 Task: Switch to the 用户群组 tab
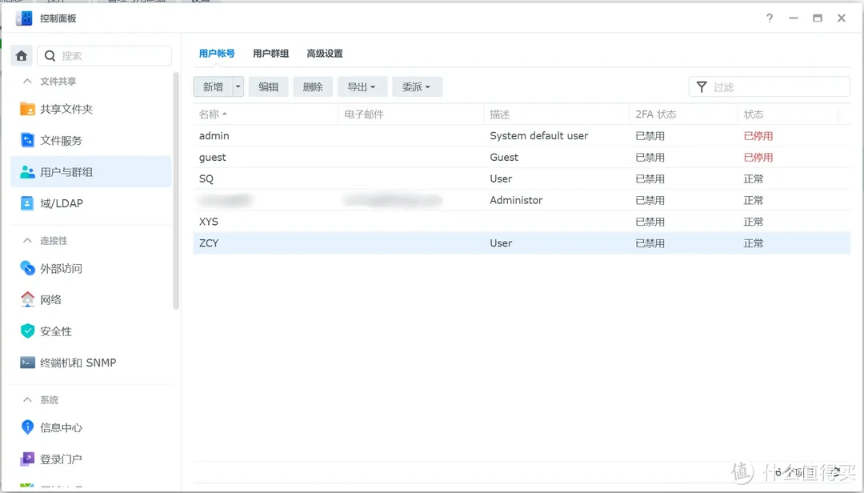271,53
